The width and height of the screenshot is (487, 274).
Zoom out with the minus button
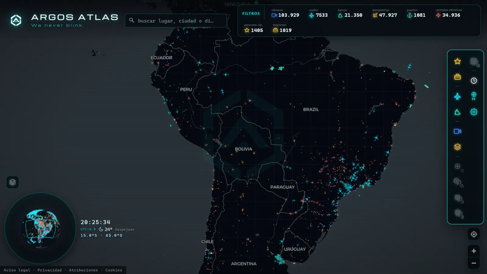(474, 263)
